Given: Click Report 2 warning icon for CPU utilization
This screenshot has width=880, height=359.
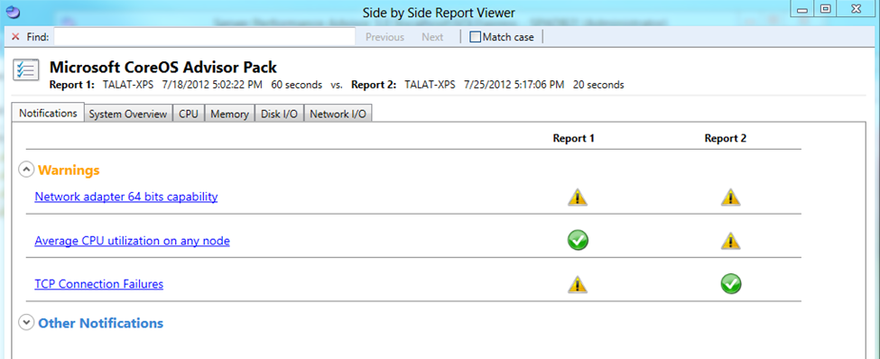Looking at the screenshot, I should pos(730,241).
